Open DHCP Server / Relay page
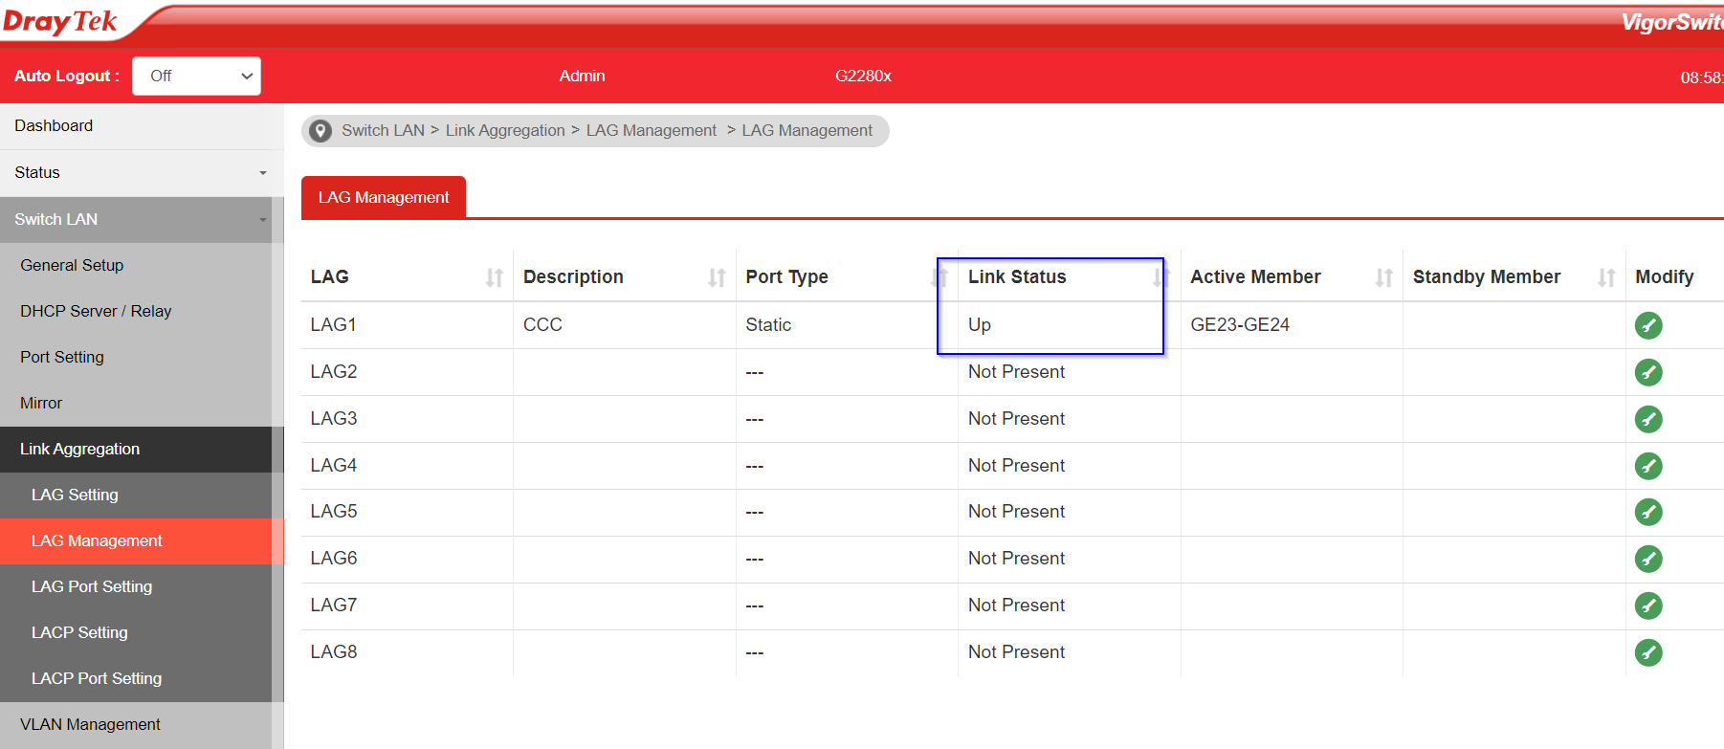1724x749 pixels. [x=96, y=311]
